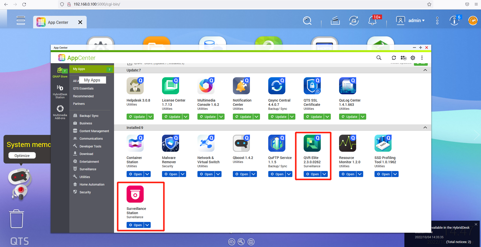Select the Developer Tools category
This screenshot has width=481, height=247.
90,146
